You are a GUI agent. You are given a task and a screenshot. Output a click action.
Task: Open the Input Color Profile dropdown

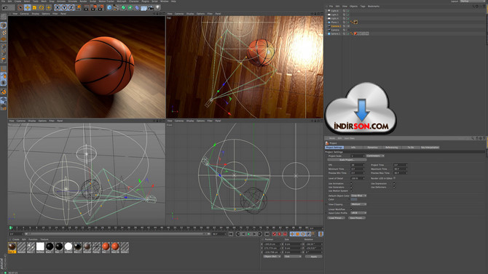click(x=358, y=213)
